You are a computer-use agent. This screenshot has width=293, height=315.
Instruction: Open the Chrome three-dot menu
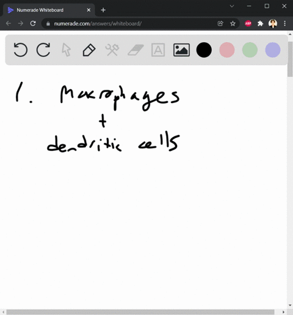point(285,24)
